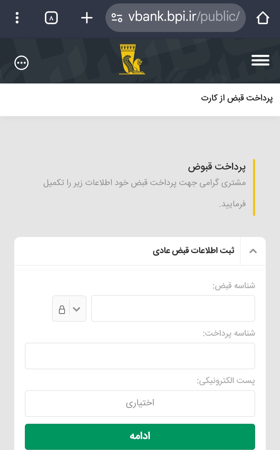This screenshot has height=450, width=280.
Task: Focus the شناسه پرداخت input field
Action: tap(140, 356)
